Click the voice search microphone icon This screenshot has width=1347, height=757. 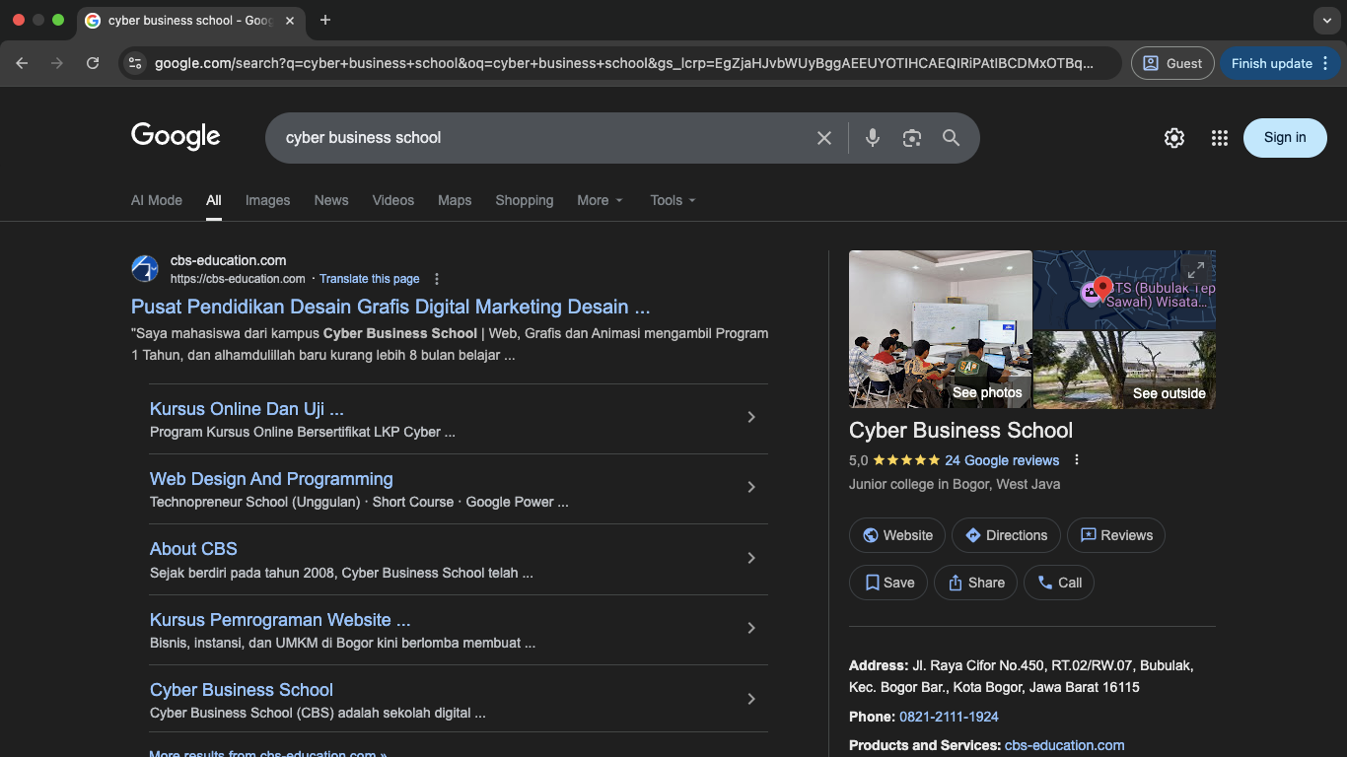tap(872, 138)
